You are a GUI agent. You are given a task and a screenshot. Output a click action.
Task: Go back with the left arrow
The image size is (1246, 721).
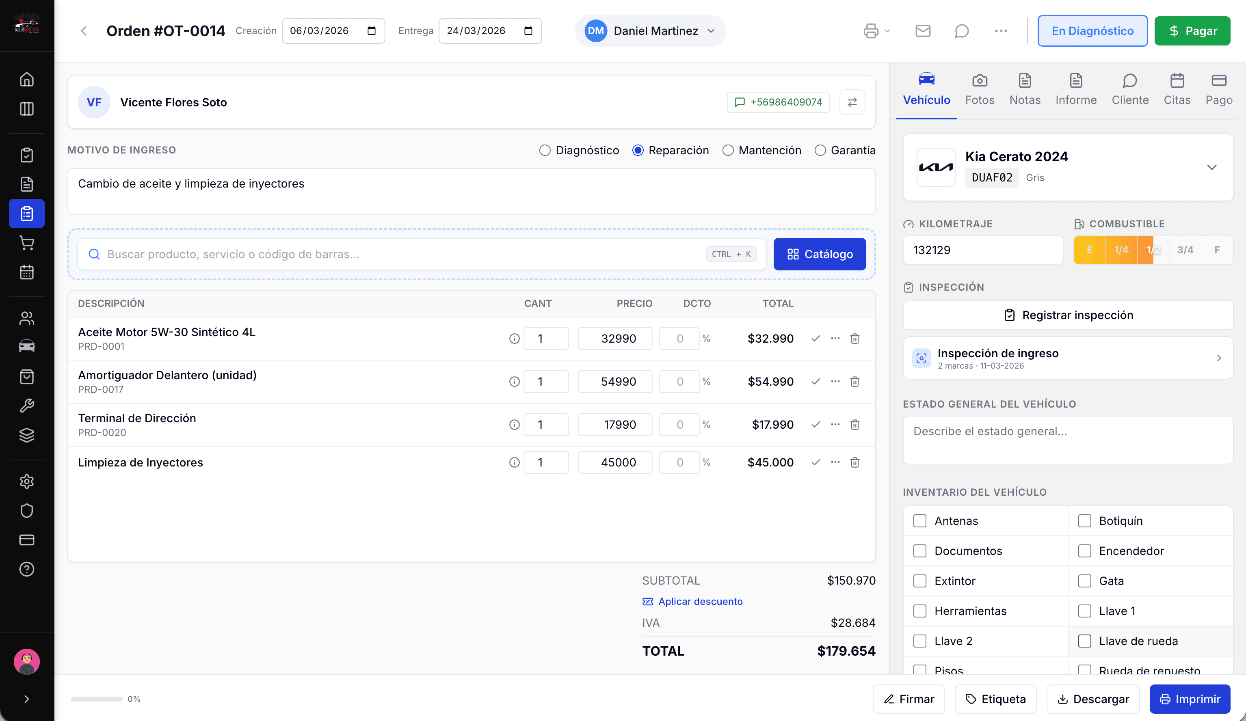84,30
